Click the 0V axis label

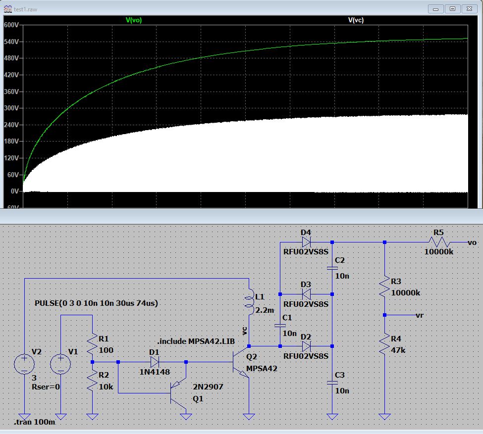15,191
